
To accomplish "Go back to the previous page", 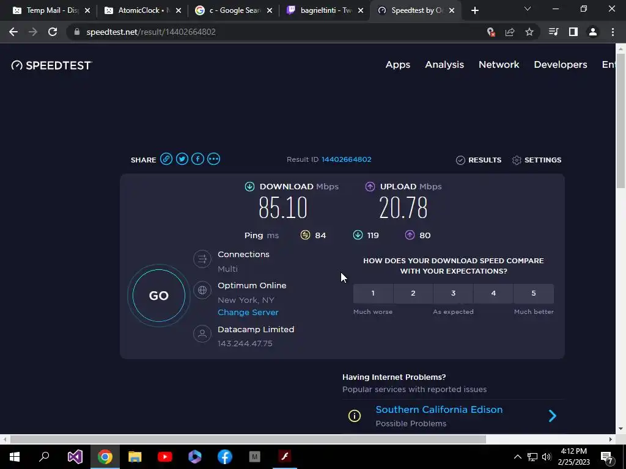I will [13, 32].
